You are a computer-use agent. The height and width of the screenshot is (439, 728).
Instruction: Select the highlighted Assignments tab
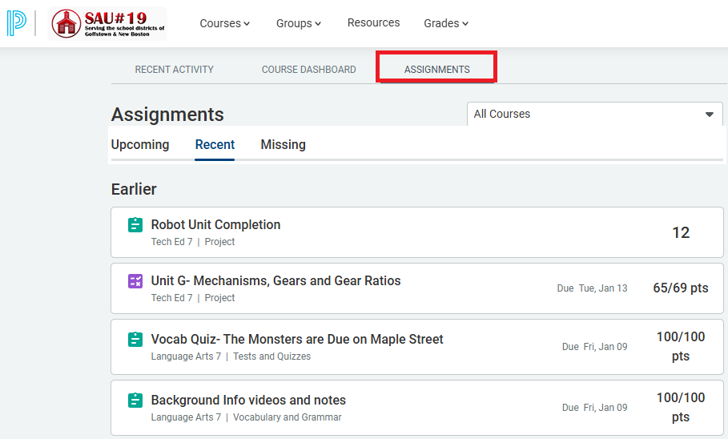pyautogui.click(x=436, y=70)
